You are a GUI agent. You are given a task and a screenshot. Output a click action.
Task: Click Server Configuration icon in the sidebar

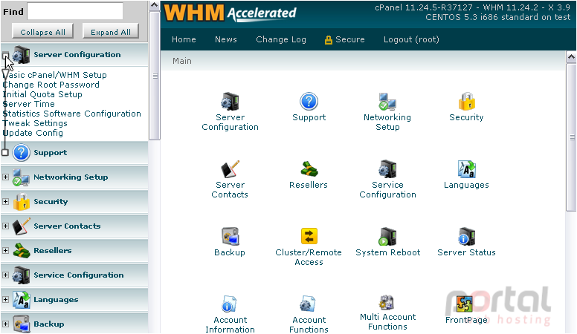pyautogui.click(x=21, y=55)
